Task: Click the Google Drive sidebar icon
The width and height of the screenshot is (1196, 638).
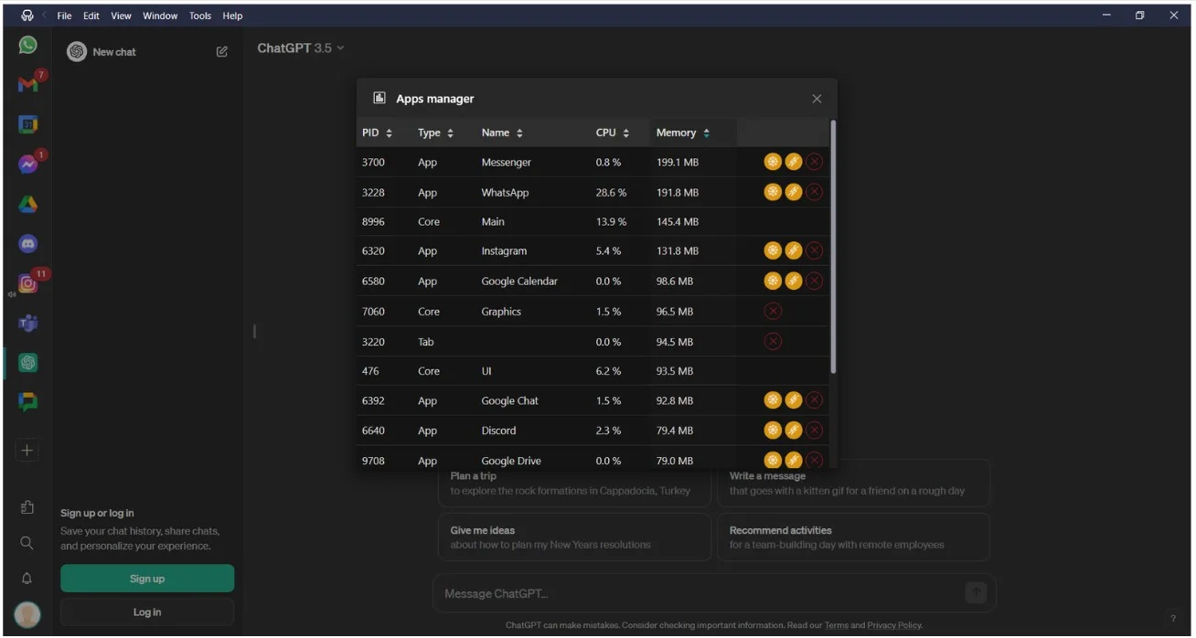Action: pos(27,205)
